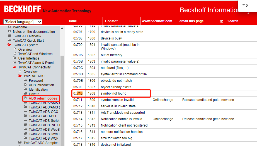The width and height of the screenshot is (257, 146).
Task: Expand TwinCAT ADS Java folder icon
Action: (x=25, y=133)
